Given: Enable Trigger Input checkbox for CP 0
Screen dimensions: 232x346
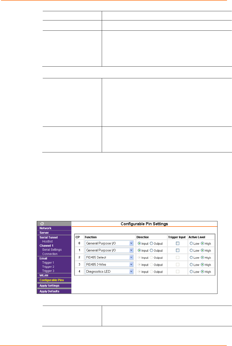Looking at the screenshot, I should click(x=178, y=243).
